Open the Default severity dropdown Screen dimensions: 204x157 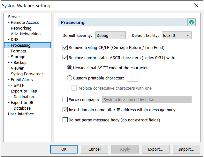click(110, 35)
